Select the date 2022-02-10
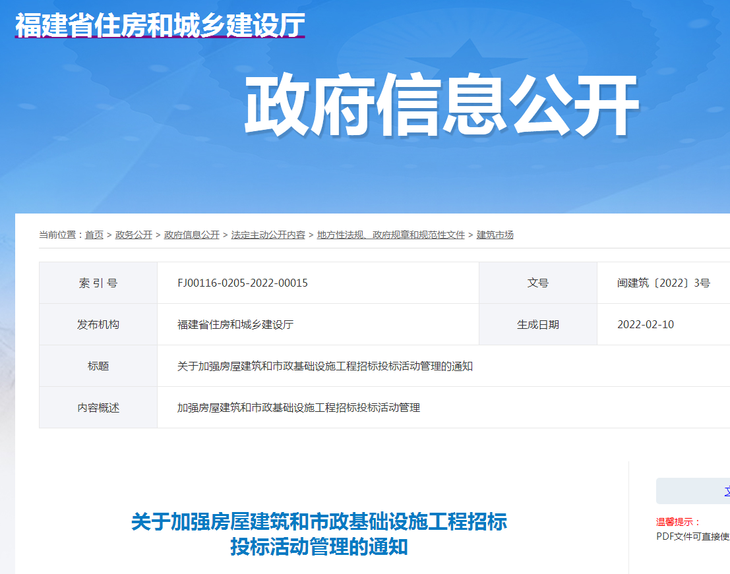 click(x=646, y=325)
